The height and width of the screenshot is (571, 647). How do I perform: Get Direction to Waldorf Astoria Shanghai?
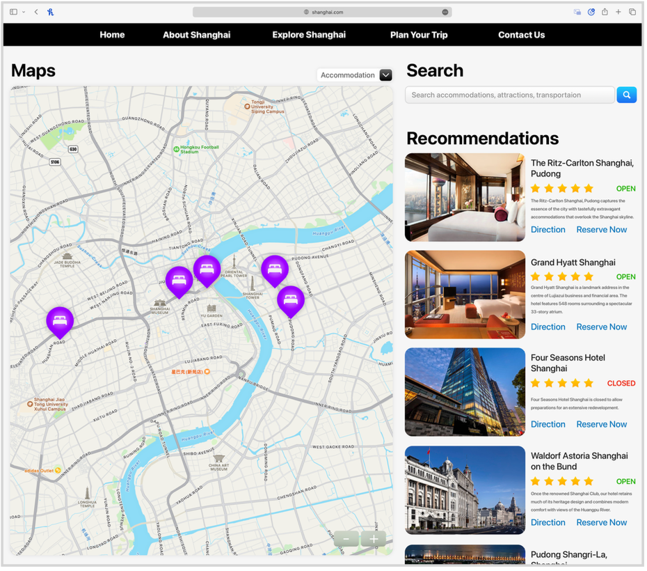tap(550, 524)
